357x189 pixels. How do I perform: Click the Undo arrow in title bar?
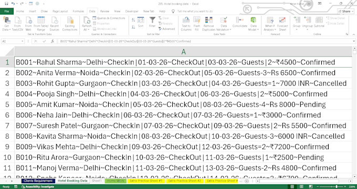click(x=13, y=4)
